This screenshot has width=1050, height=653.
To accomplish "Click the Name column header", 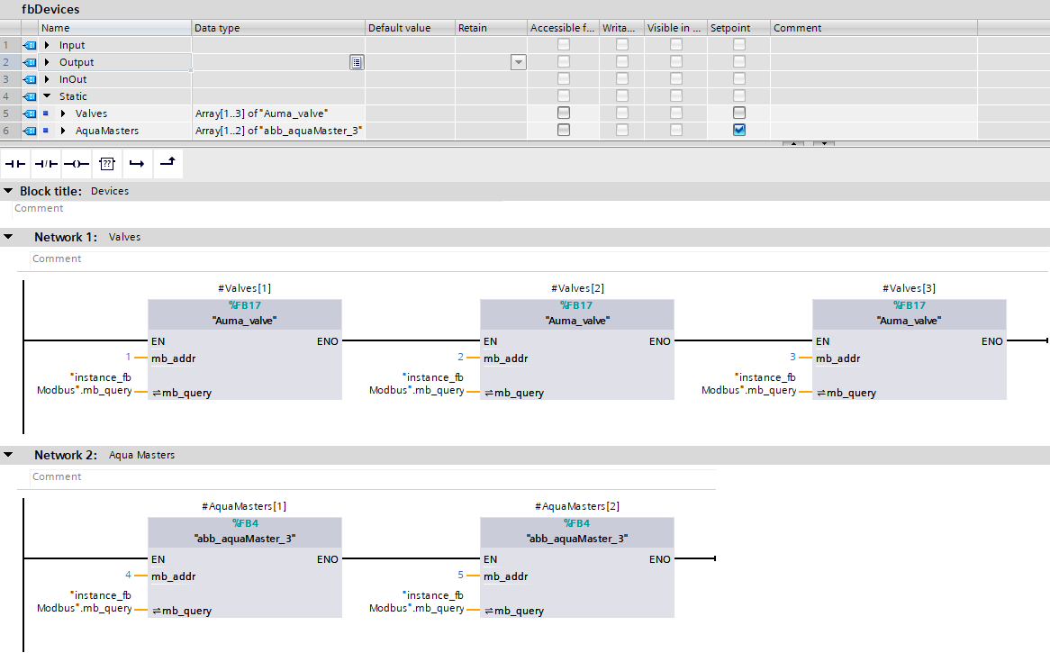I will (114, 27).
